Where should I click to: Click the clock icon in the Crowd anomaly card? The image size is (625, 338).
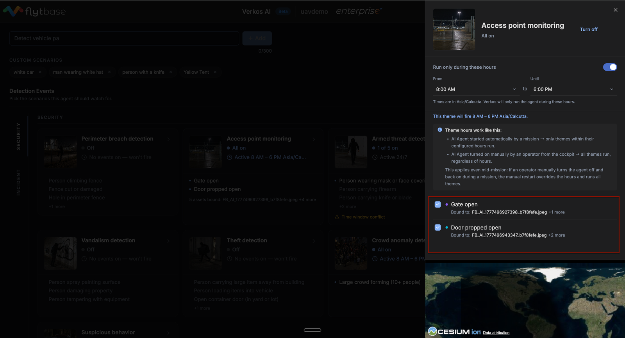pos(375,259)
